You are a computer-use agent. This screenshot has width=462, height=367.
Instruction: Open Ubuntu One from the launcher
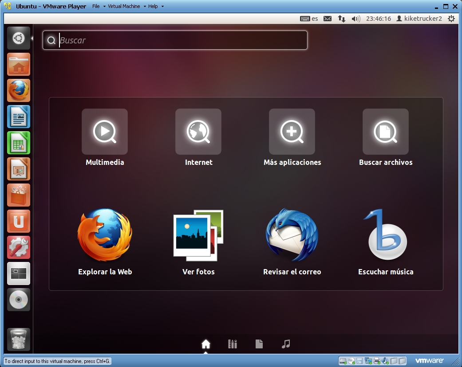(19, 221)
